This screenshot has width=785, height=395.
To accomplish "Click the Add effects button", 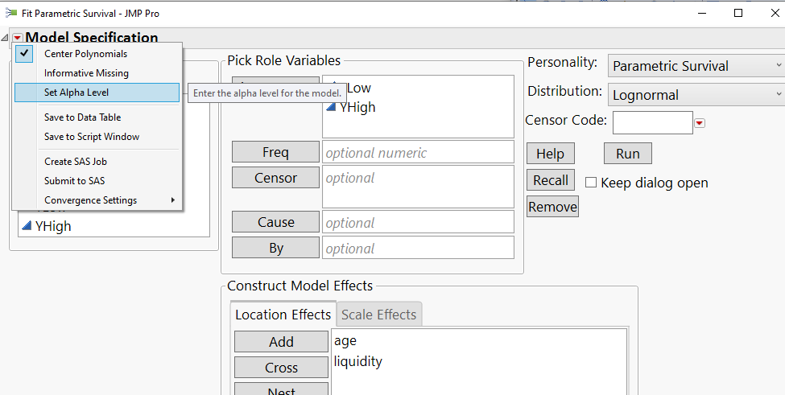I will 281,341.
